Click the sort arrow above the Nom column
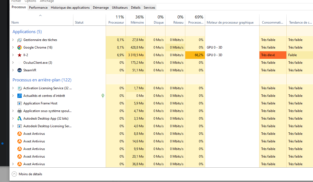 pos(40,15)
